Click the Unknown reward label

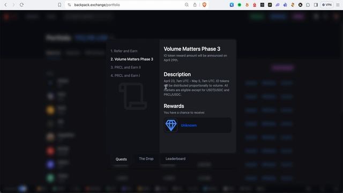click(x=189, y=125)
